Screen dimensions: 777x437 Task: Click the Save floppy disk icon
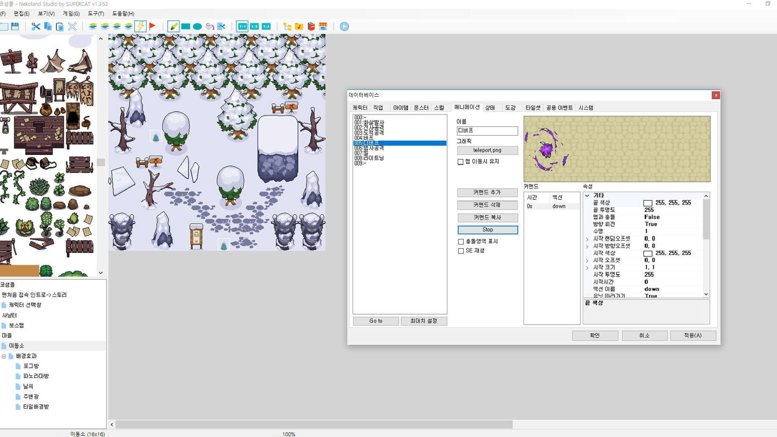tap(15, 26)
